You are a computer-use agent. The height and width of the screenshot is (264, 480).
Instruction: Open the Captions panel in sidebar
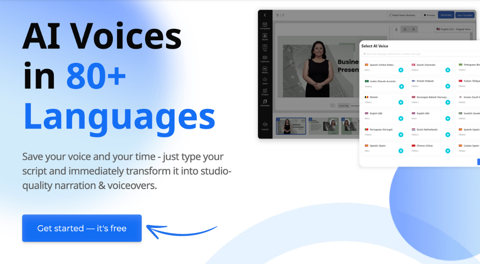(265, 59)
